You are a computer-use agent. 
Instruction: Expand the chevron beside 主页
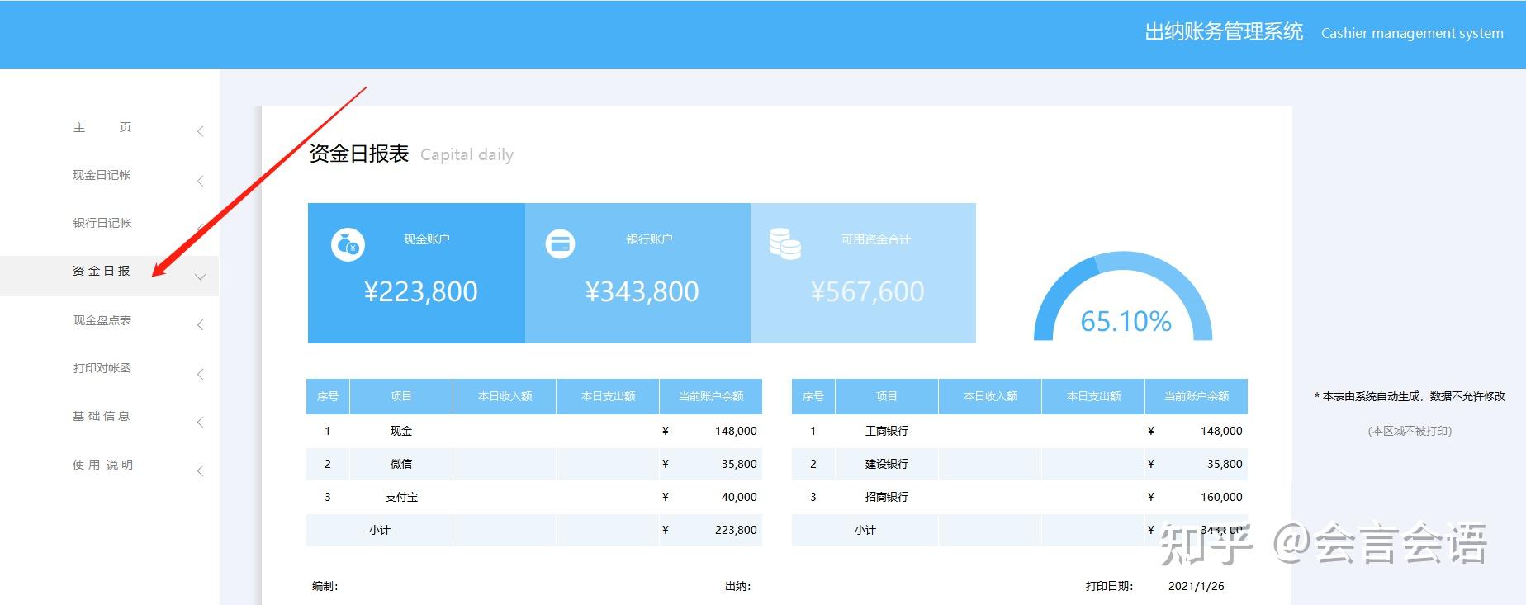click(x=201, y=131)
